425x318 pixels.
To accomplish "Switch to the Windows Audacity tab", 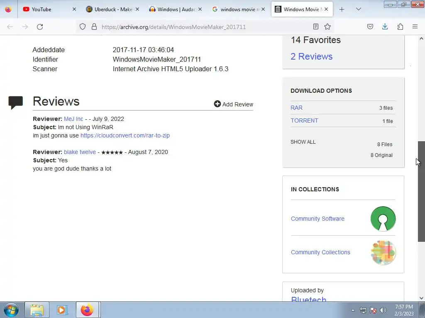I will [x=176, y=10].
